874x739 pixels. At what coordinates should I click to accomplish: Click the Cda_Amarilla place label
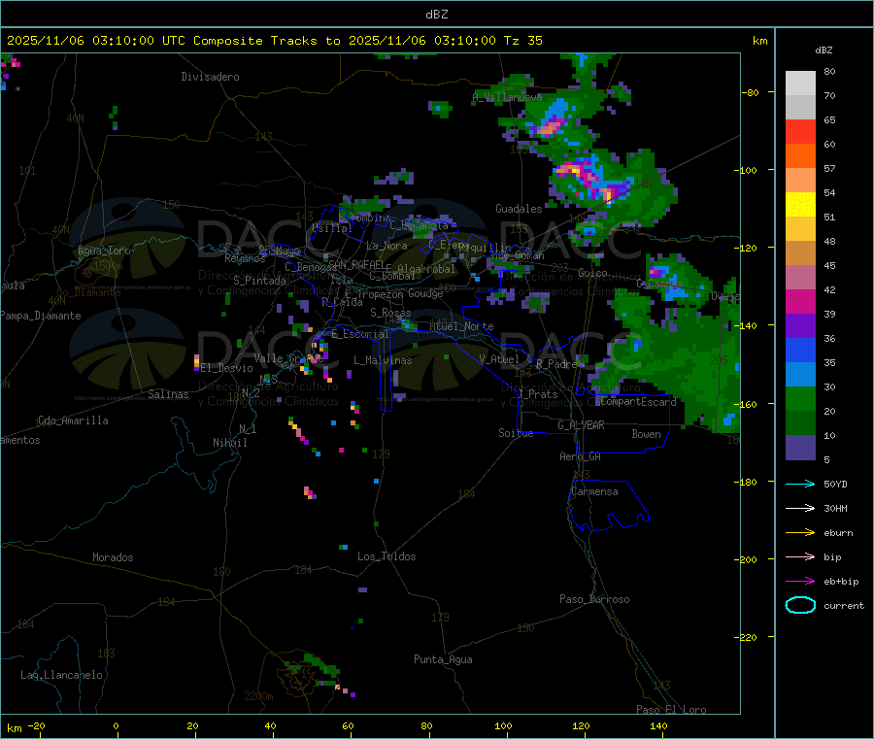[73, 420]
